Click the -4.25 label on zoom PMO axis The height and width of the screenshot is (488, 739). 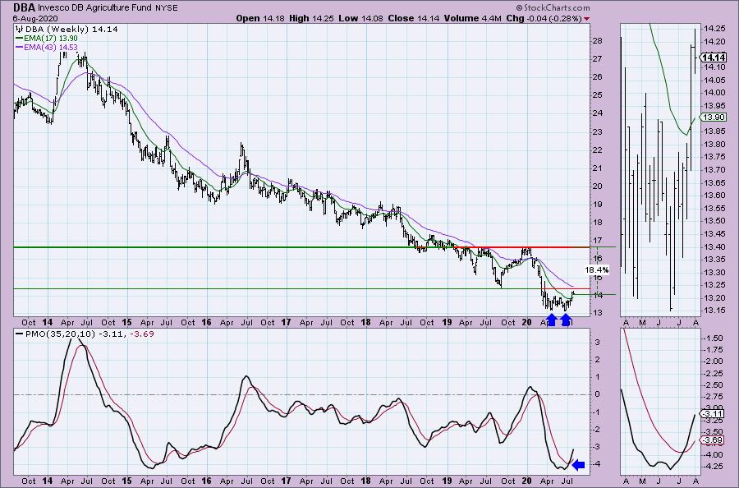pyautogui.click(x=714, y=467)
